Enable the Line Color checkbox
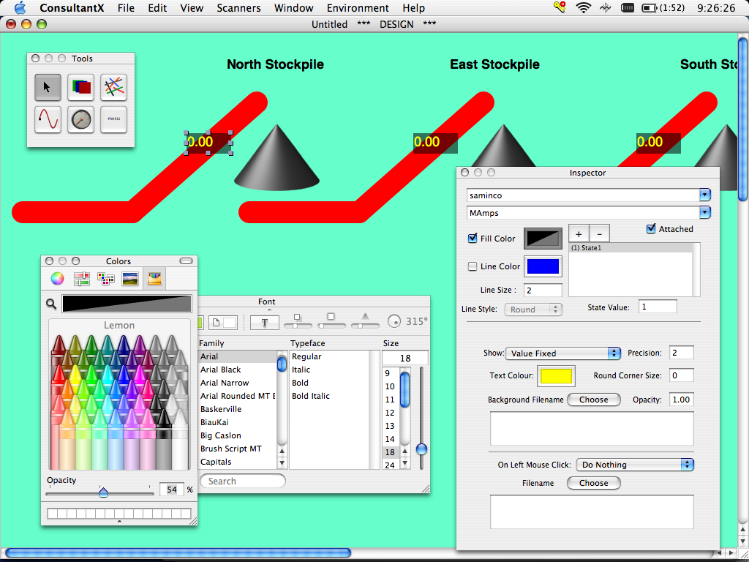Viewport: 749px width, 562px height. tap(473, 266)
